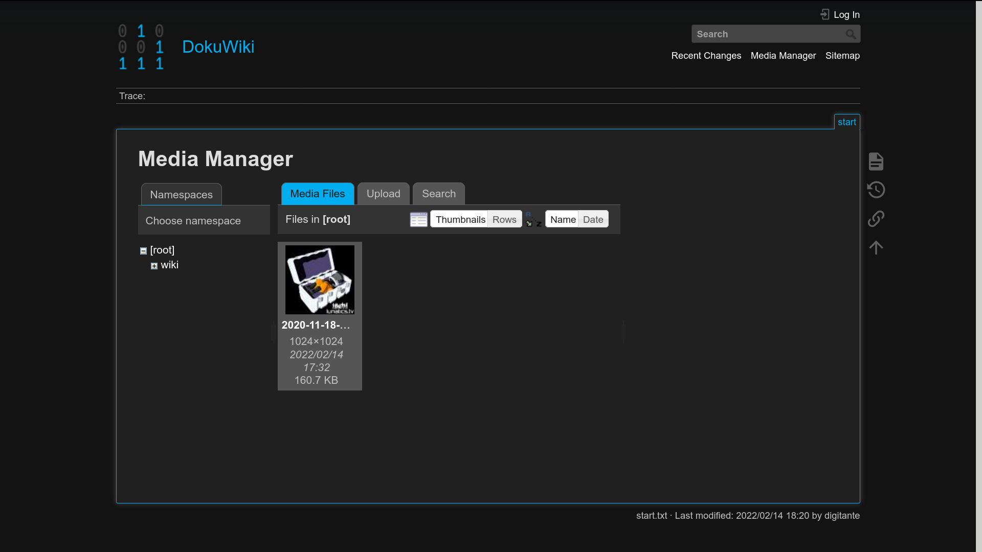Expand the wiki namespace node

(x=154, y=266)
